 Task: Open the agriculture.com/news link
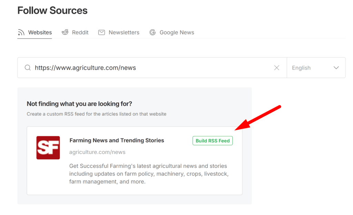pyautogui.click(x=97, y=152)
